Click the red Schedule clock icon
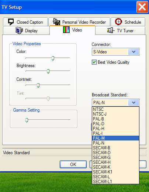The height and width of the screenshot is (192, 149). pyautogui.click(x=118, y=21)
